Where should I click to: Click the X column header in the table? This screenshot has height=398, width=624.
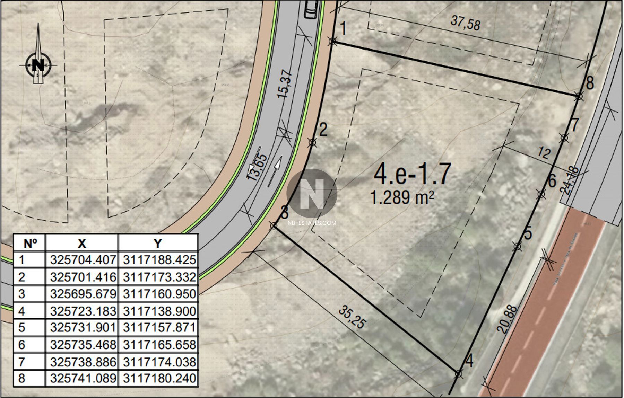(x=82, y=244)
